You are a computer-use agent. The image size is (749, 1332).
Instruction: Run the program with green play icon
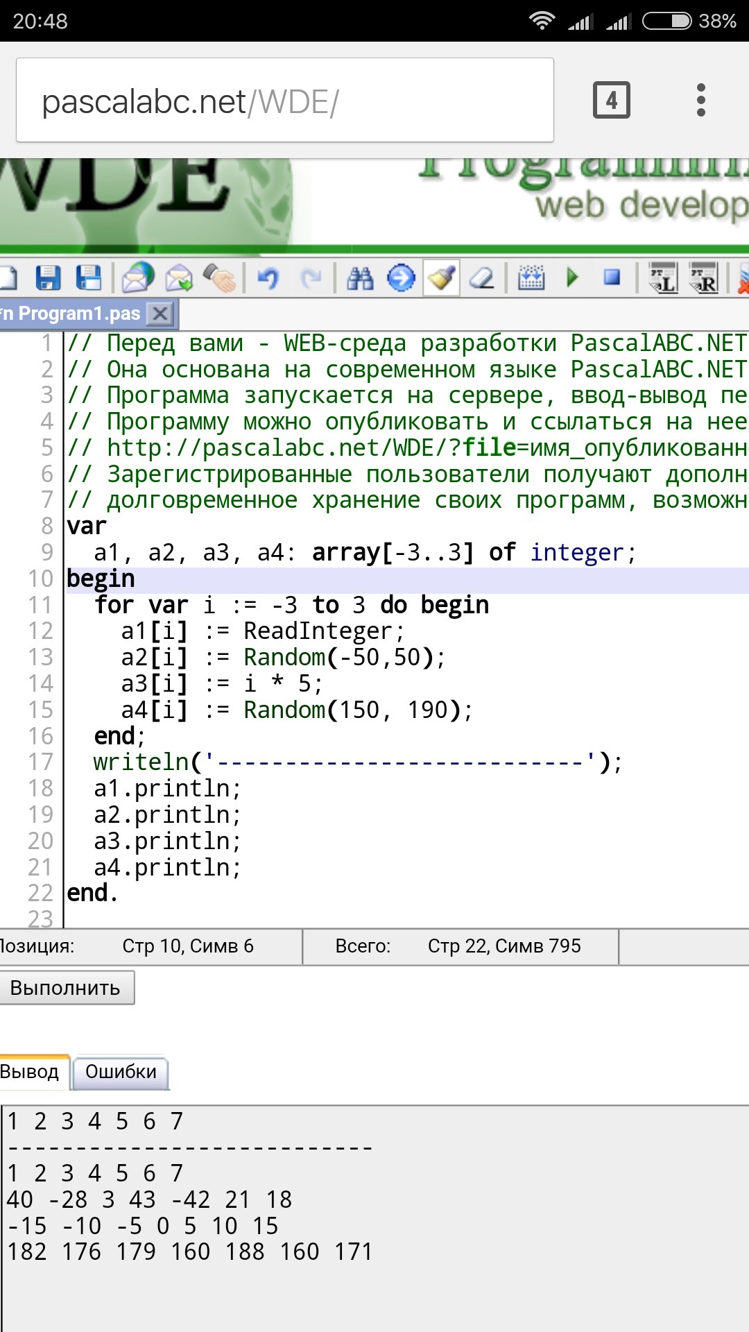click(572, 278)
